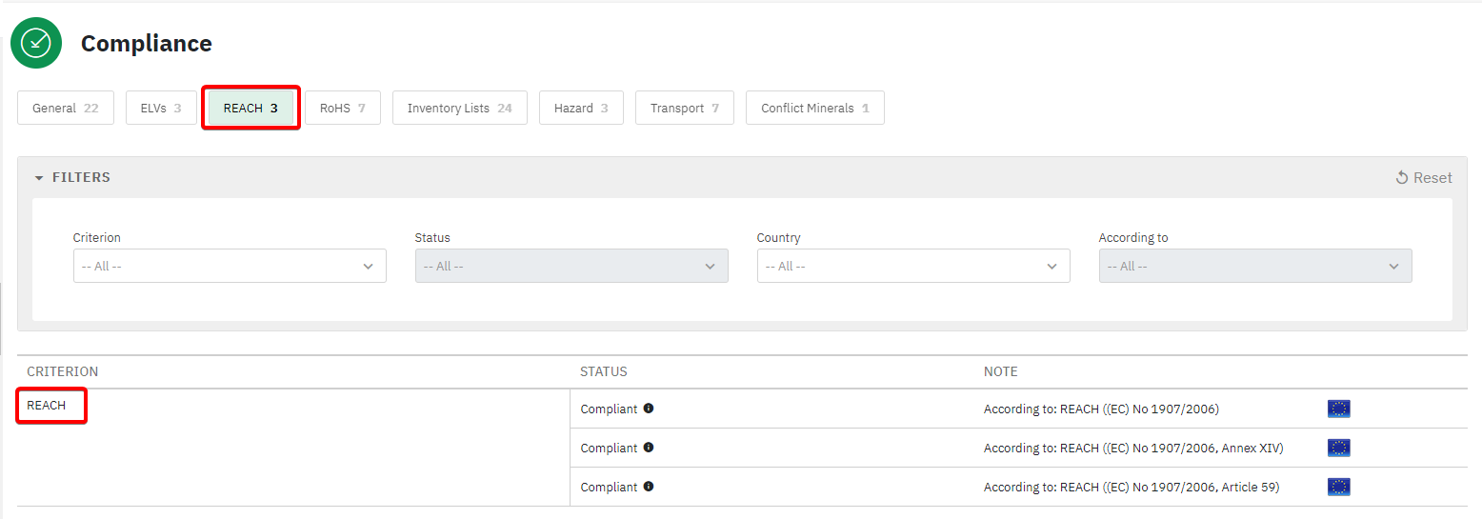Viewport: 1482px width, 519px height.
Task: Switch to the General tab
Action: click(65, 109)
